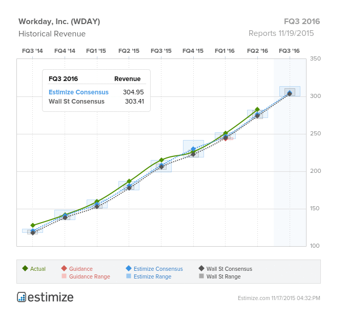Viewport: 346px width, 318px height.
Task: Click the Reports 11/19/2015 text
Action: [281, 33]
